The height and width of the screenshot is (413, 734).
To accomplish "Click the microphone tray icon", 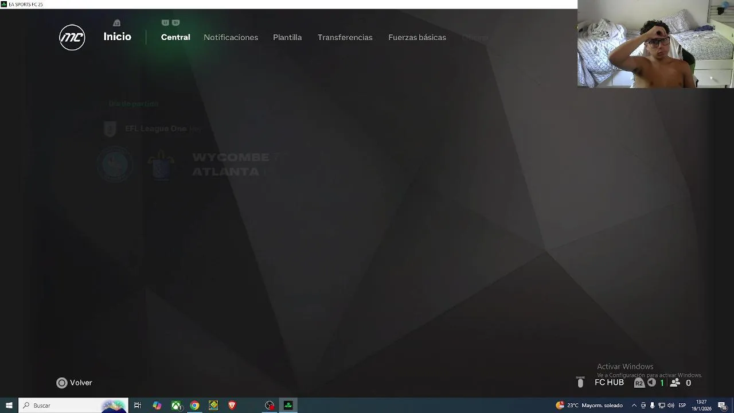I will click(652, 406).
